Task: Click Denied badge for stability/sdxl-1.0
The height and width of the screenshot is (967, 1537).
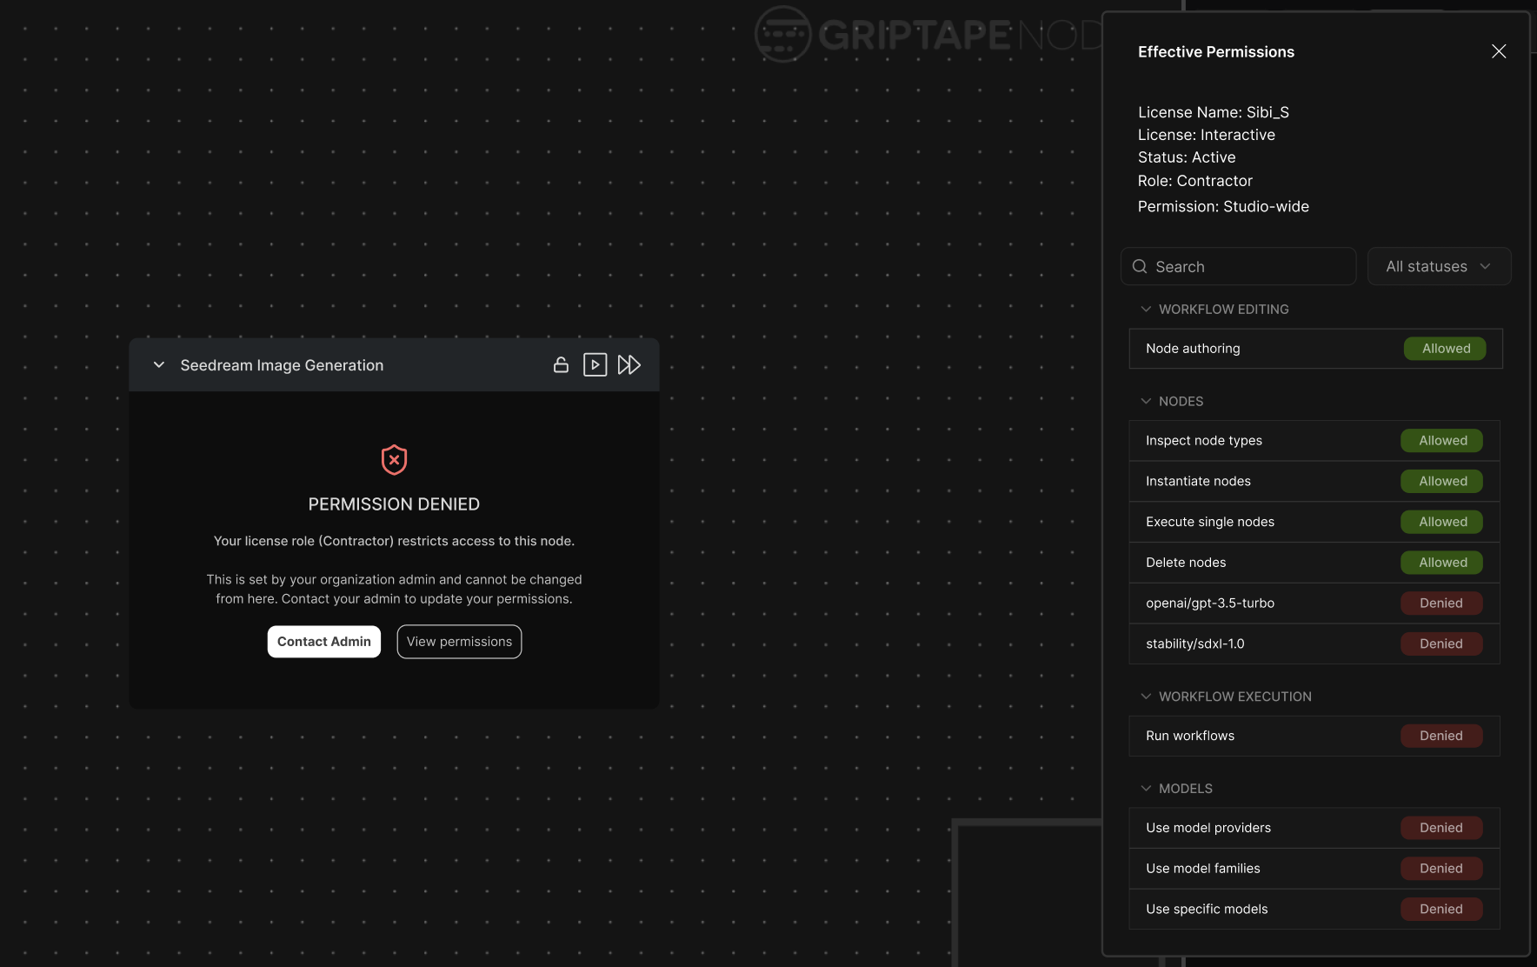Action: [x=1442, y=644]
